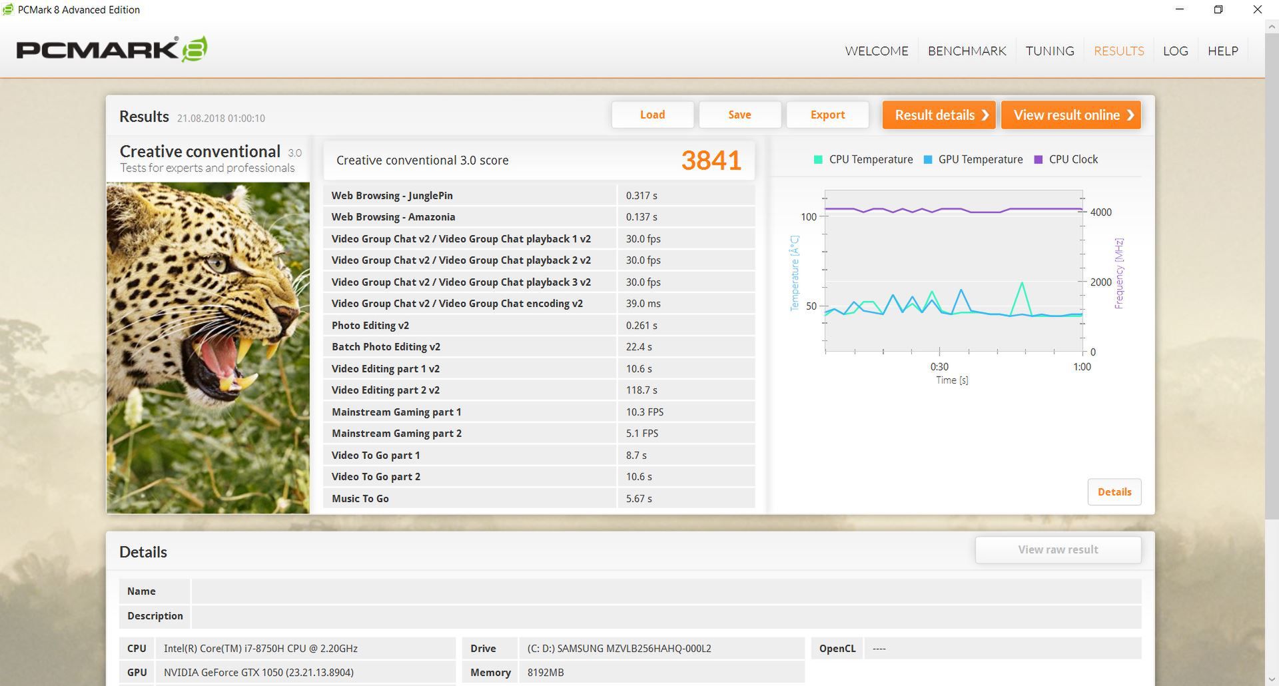Save the current benchmark result
Image resolution: width=1279 pixels, height=686 pixels.
click(739, 114)
